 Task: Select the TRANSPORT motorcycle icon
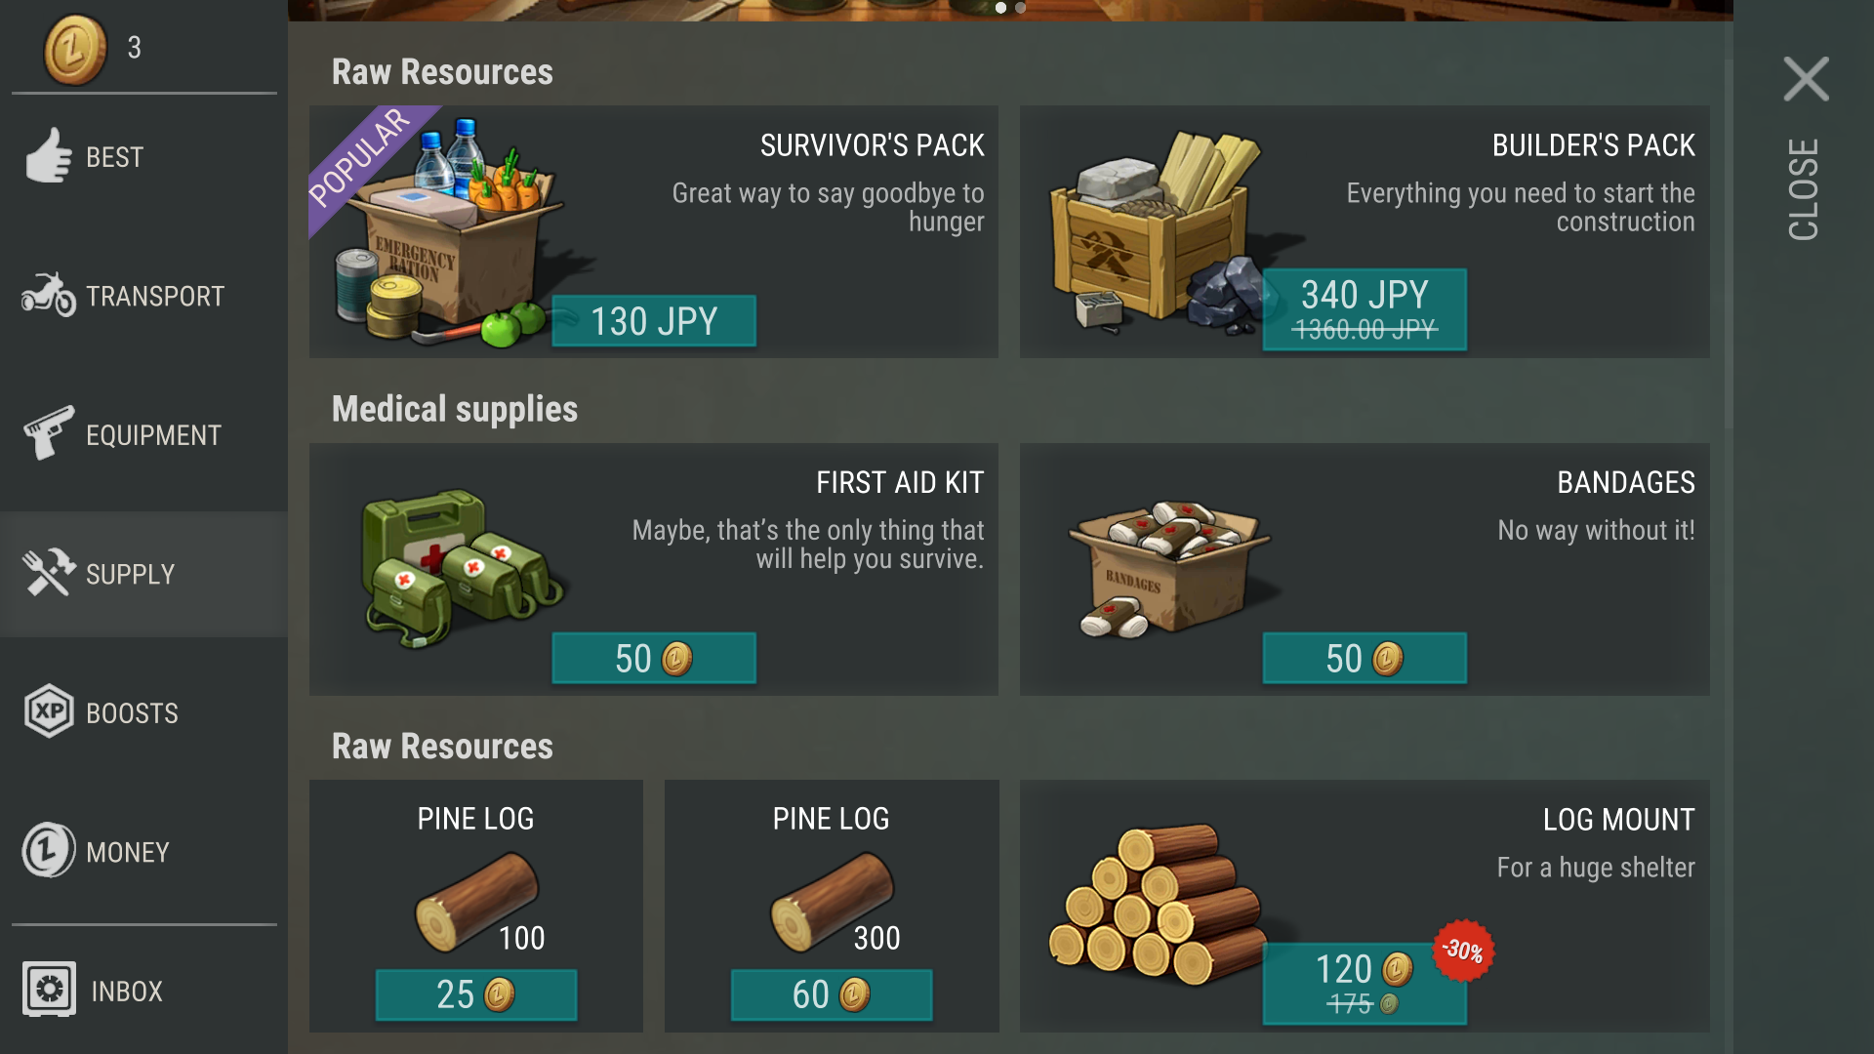(49, 295)
